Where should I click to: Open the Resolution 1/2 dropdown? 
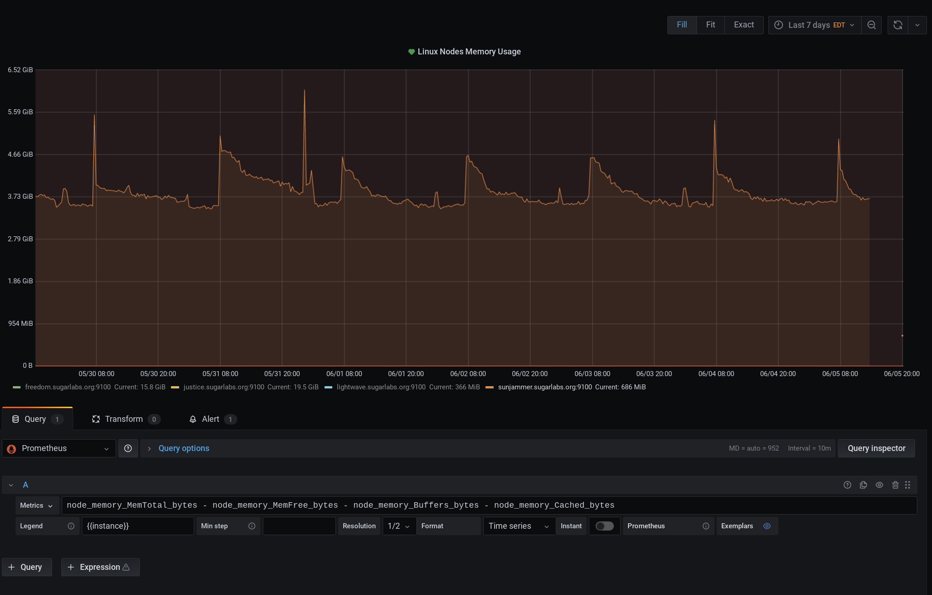[x=399, y=526]
